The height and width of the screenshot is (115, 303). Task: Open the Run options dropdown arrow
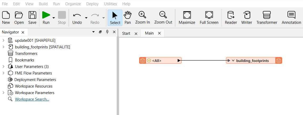tap(54, 18)
